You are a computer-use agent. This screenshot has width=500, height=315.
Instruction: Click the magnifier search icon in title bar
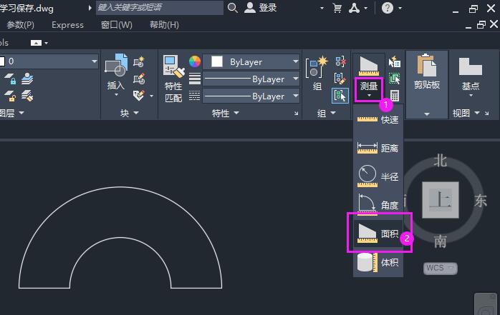(233, 8)
